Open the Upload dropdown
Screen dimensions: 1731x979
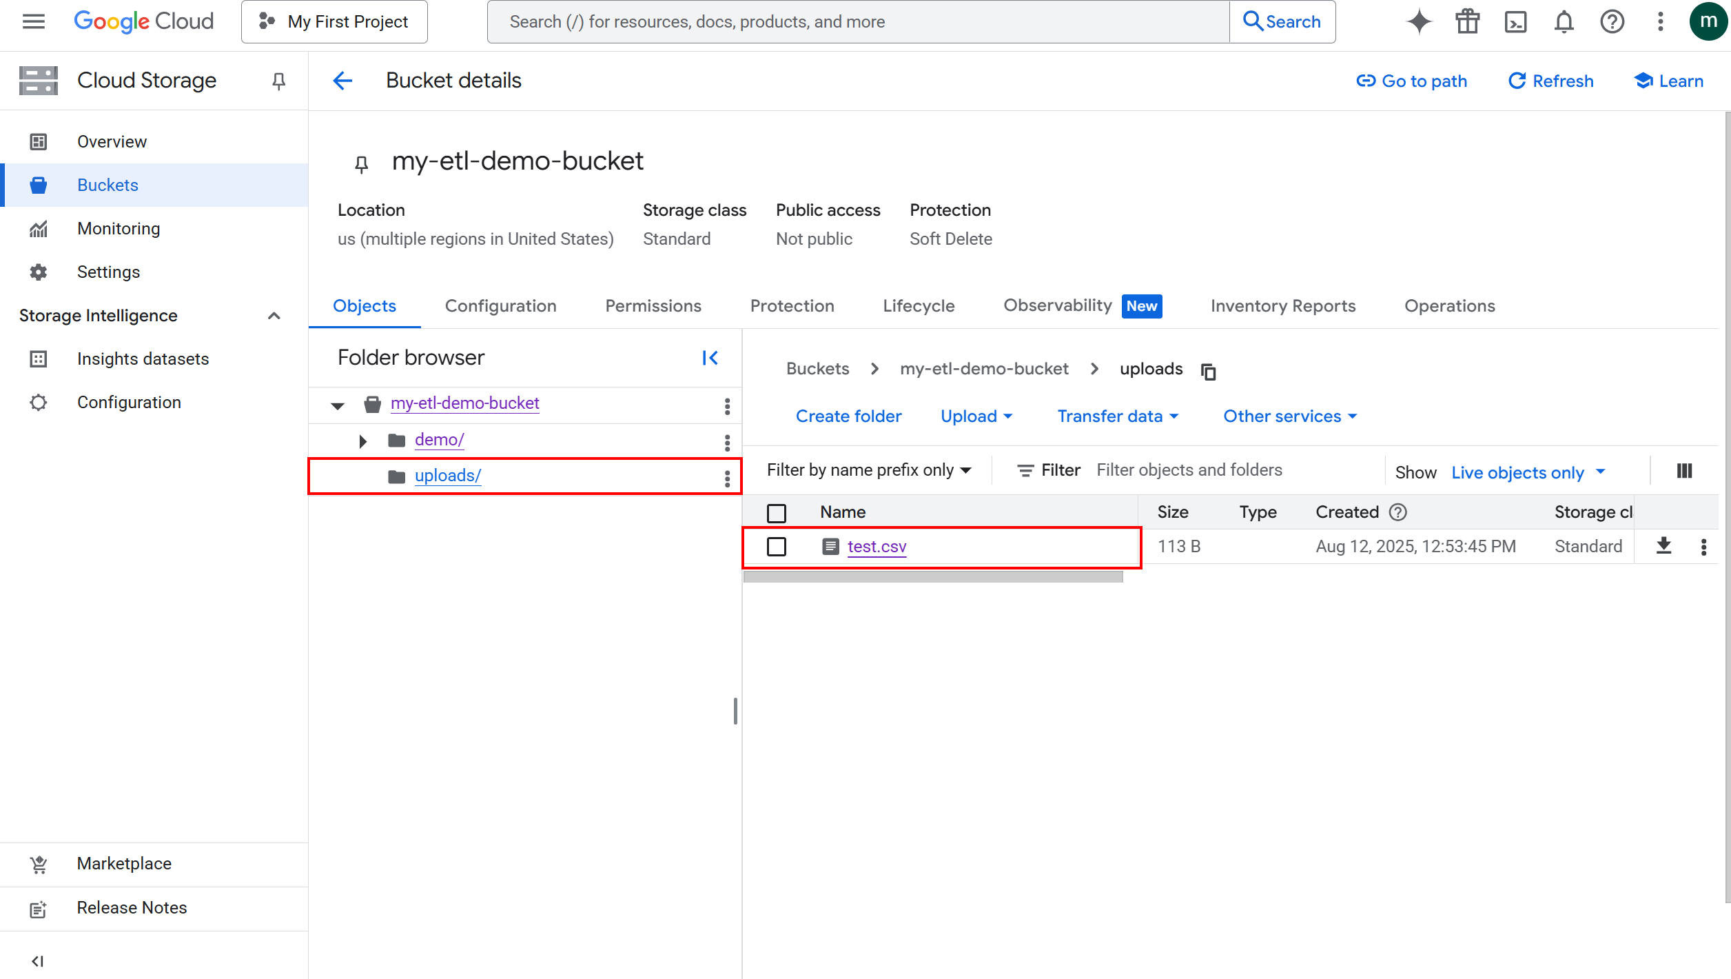coord(976,416)
